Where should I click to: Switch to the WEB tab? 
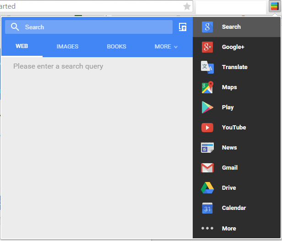[x=22, y=46]
